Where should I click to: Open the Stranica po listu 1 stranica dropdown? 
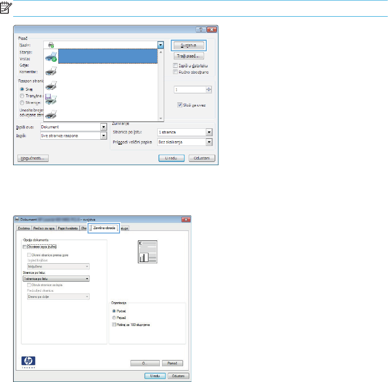(209, 132)
